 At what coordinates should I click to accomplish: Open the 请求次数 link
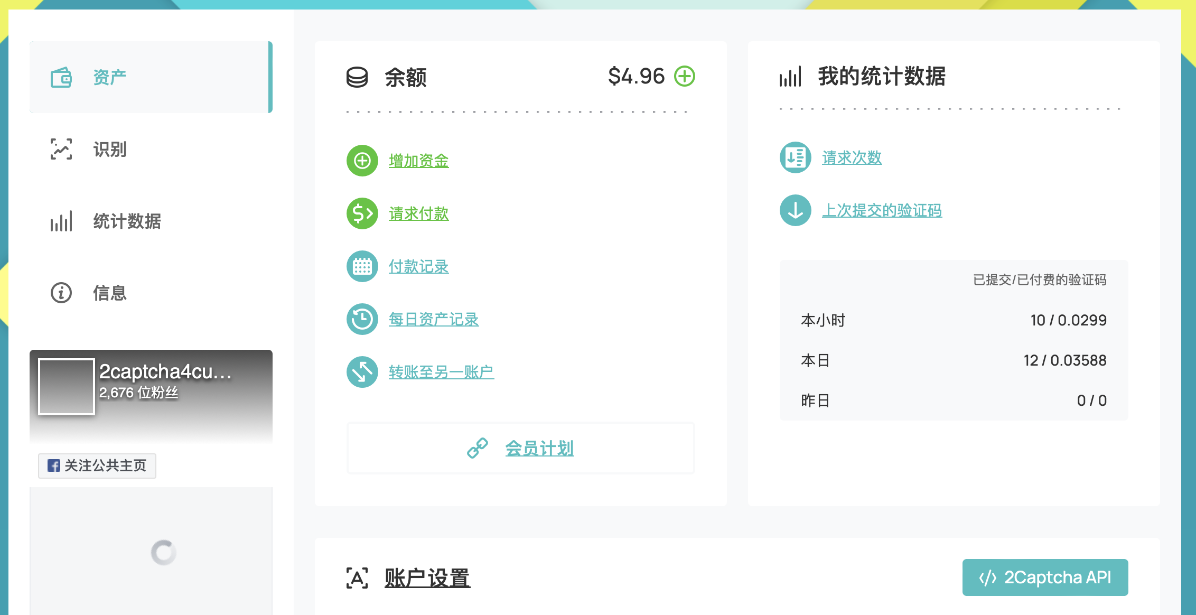[851, 157]
